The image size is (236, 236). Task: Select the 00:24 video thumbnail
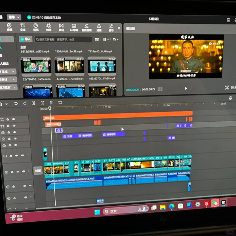tap(102, 66)
